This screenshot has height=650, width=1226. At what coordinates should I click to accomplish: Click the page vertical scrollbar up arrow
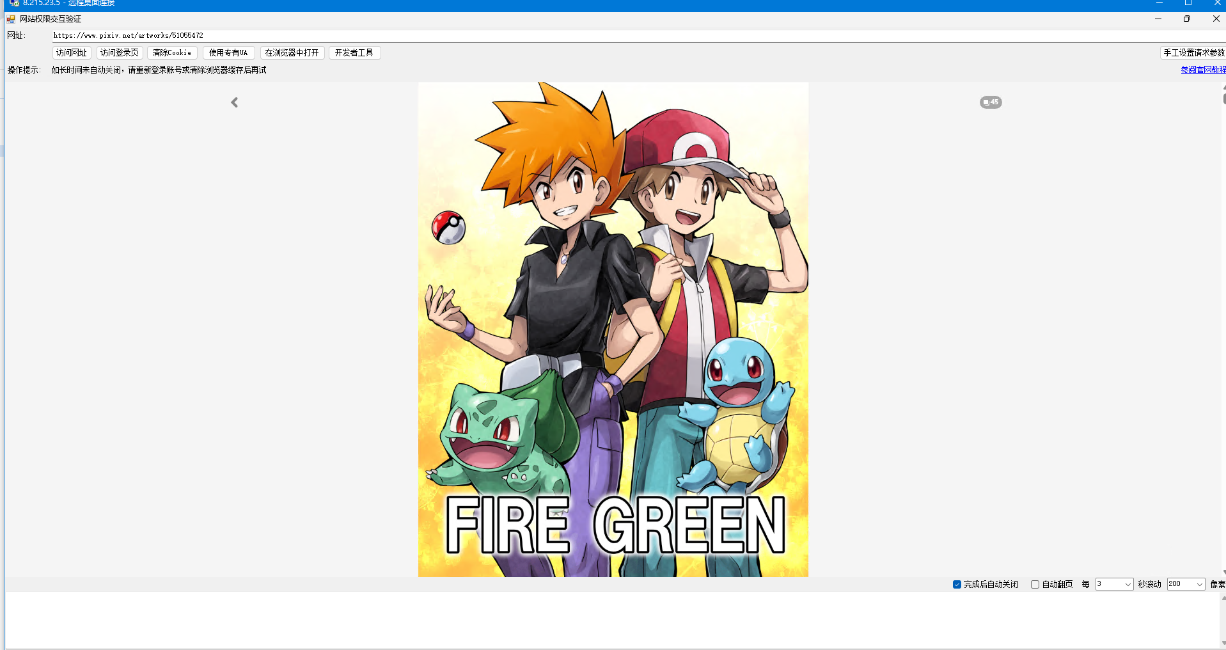pyautogui.click(x=1223, y=86)
